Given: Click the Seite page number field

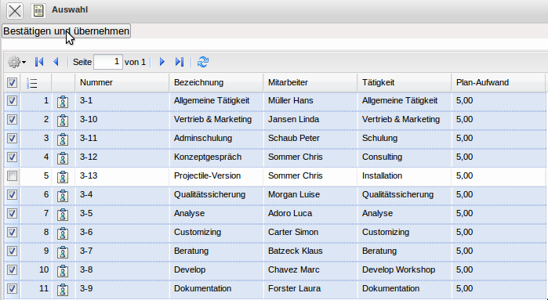Looking at the screenshot, I should coord(108,62).
